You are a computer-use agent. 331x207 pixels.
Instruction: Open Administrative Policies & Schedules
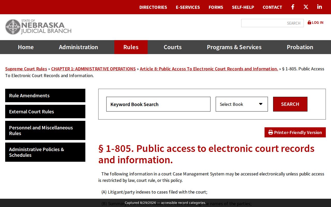pyautogui.click(x=45, y=152)
